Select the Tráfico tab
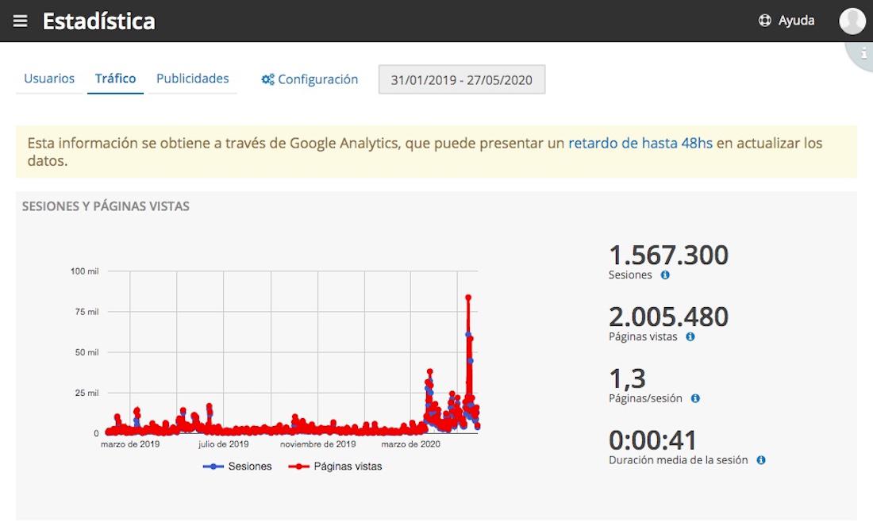Screen dimensions: 873x530 click(115, 79)
